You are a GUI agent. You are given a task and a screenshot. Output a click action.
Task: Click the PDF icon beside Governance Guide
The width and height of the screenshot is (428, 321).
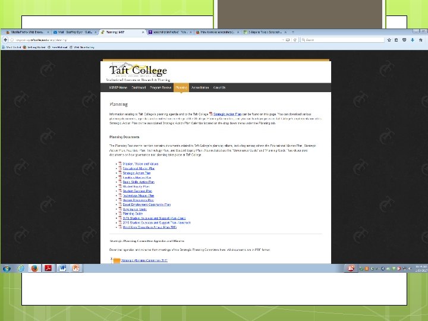tap(120, 209)
